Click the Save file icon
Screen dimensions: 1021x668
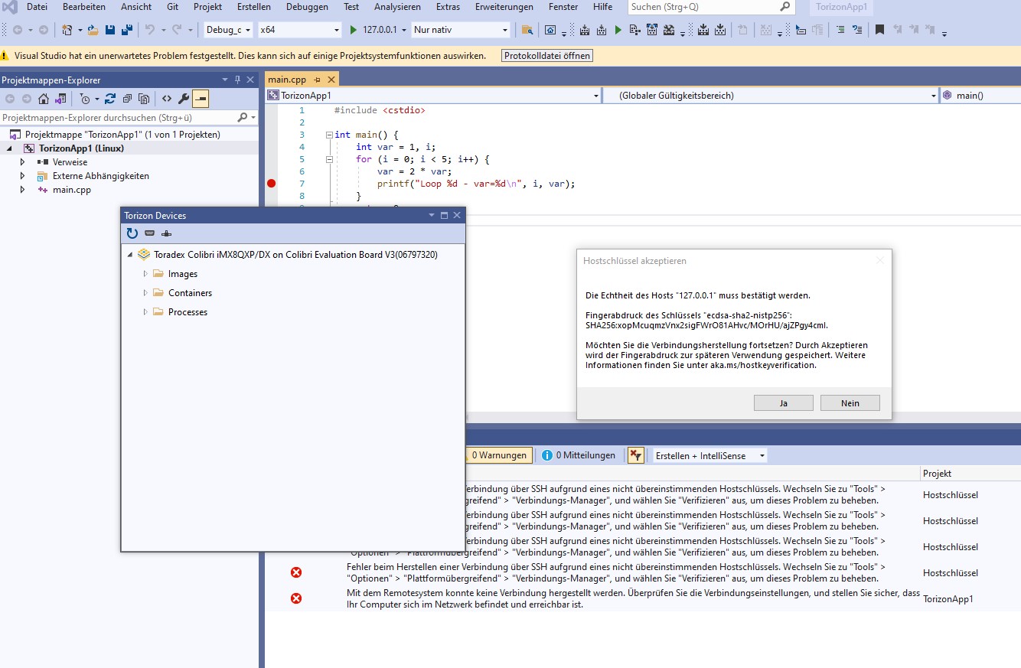pos(110,30)
